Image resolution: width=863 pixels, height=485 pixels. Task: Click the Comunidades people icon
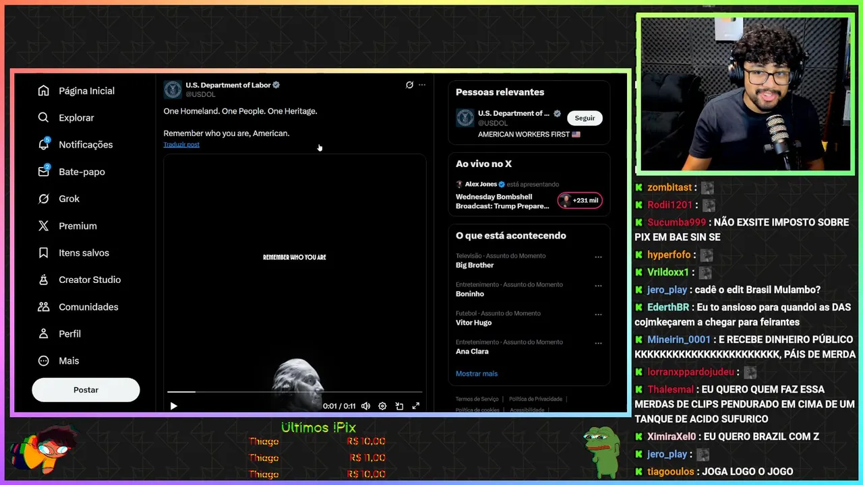[44, 306]
